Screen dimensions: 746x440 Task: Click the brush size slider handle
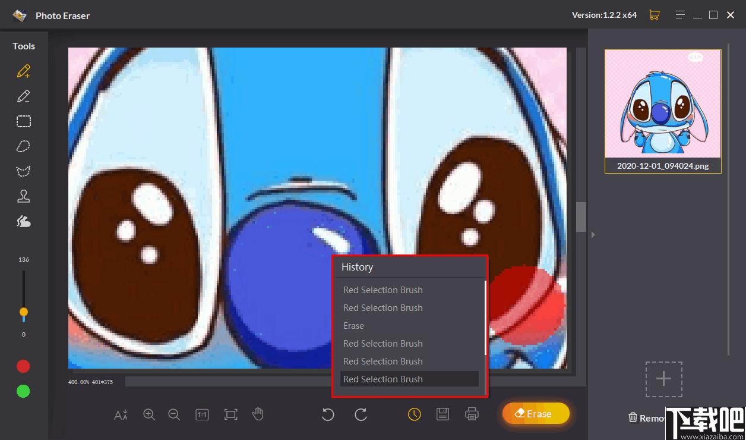coord(24,312)
